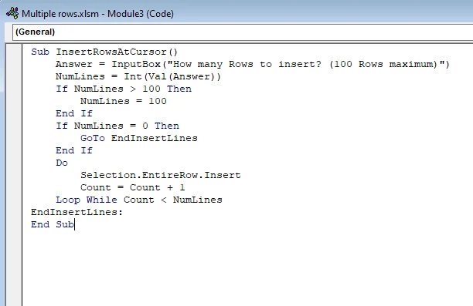The height and width of the screenshot is (306, 473).
Task: Click the margin indicator bar beside Do line
Action: coord(14,163)
